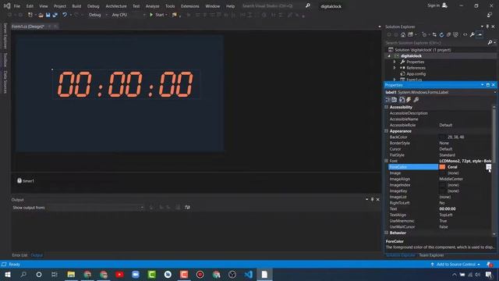Open the Toolbox side tab
Screen dimensions: 499x281
[x=5, y=60]
